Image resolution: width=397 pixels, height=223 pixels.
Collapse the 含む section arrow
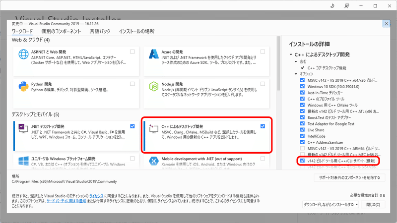point(296,61)
